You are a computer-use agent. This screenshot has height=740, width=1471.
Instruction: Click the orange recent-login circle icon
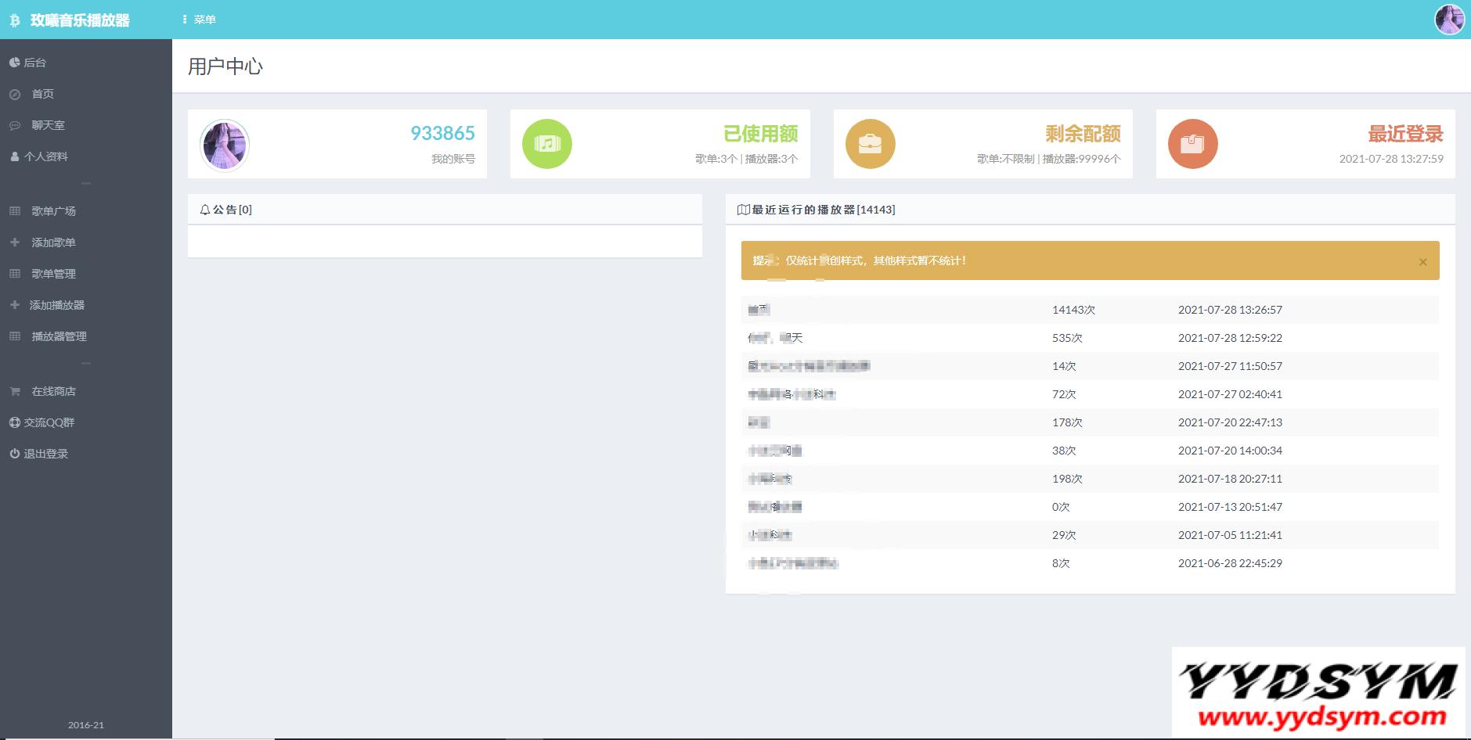1192,144
